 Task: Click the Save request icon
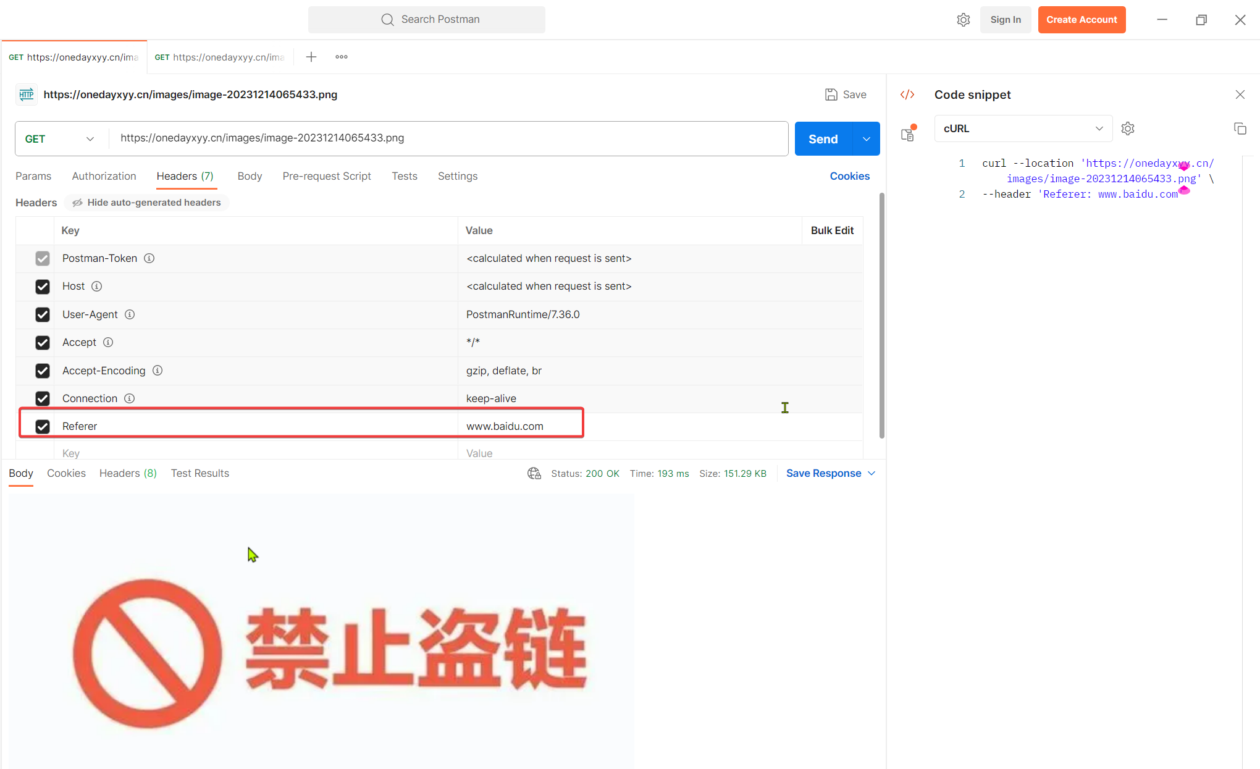coord(833,94)
